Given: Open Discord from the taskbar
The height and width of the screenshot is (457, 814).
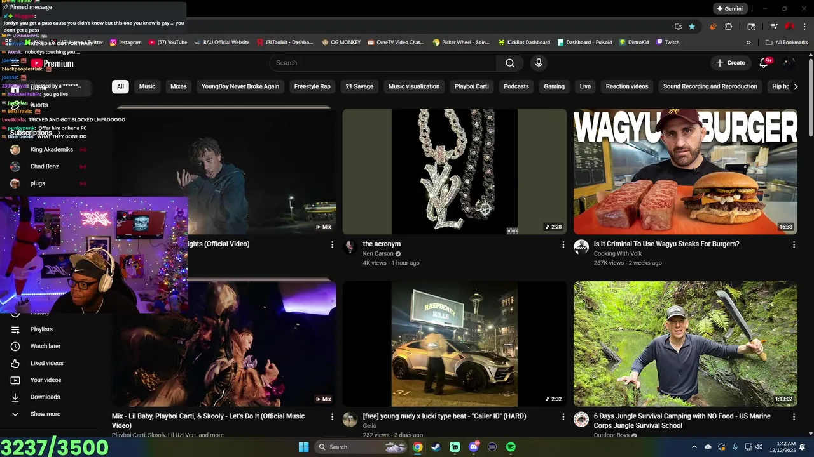Looking at the screenshot, I should click(473, 447).
